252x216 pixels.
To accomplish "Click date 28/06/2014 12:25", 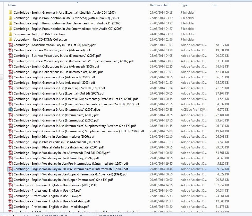I will pos(161,67).
